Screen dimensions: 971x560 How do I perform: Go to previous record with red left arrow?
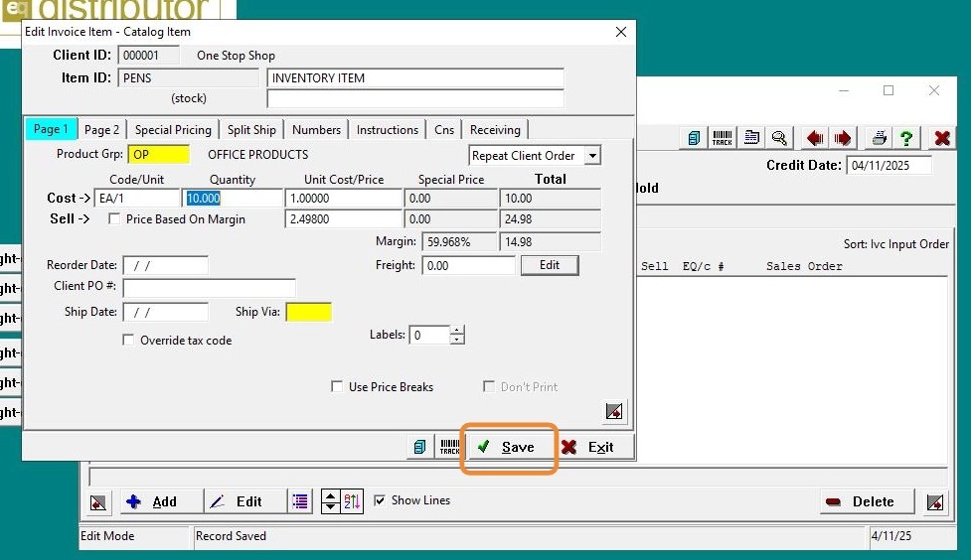click(814, 138)
